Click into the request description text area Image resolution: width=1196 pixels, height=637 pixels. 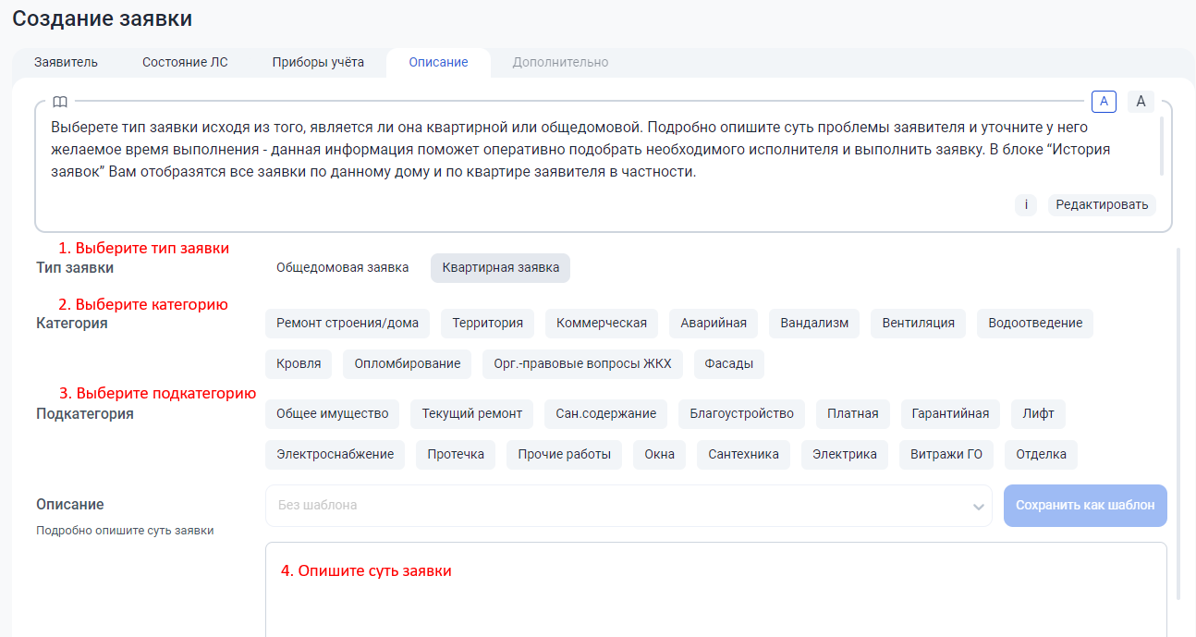point(715,601)
